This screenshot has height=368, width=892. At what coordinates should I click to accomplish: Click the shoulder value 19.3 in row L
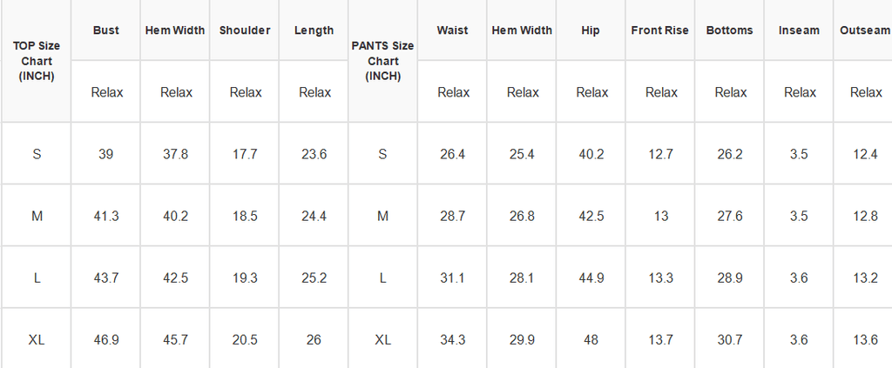point(245,278)
